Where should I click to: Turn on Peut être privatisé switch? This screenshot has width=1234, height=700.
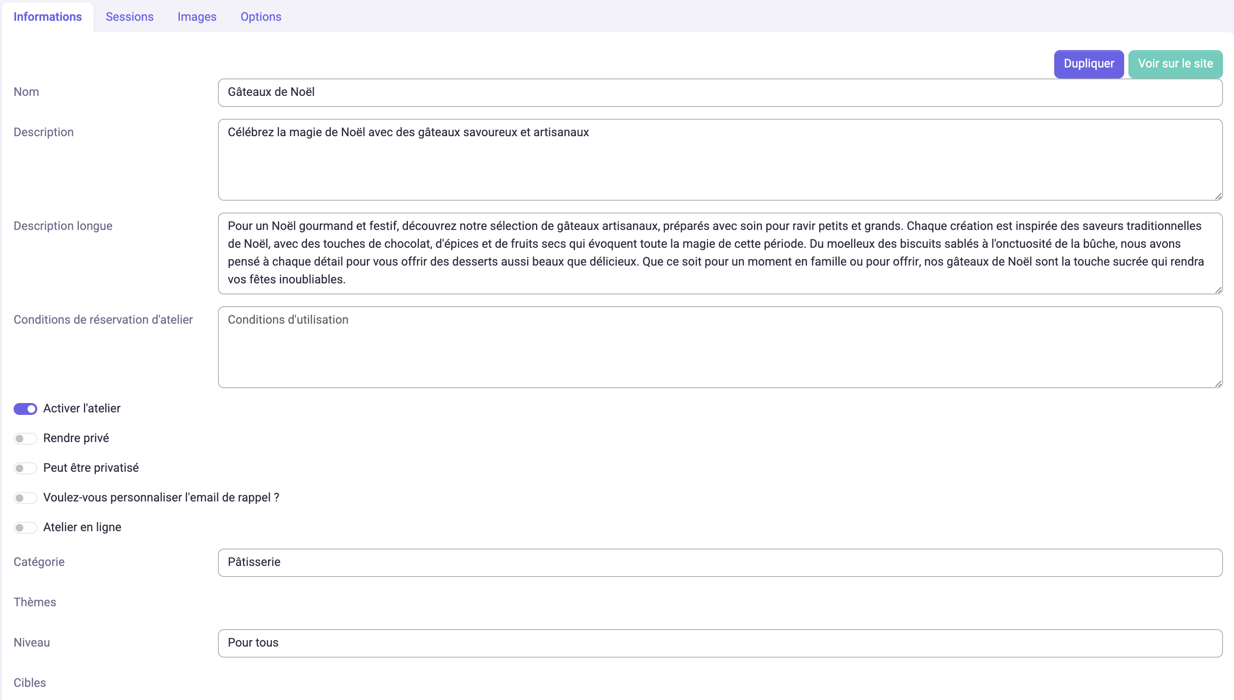25,468
